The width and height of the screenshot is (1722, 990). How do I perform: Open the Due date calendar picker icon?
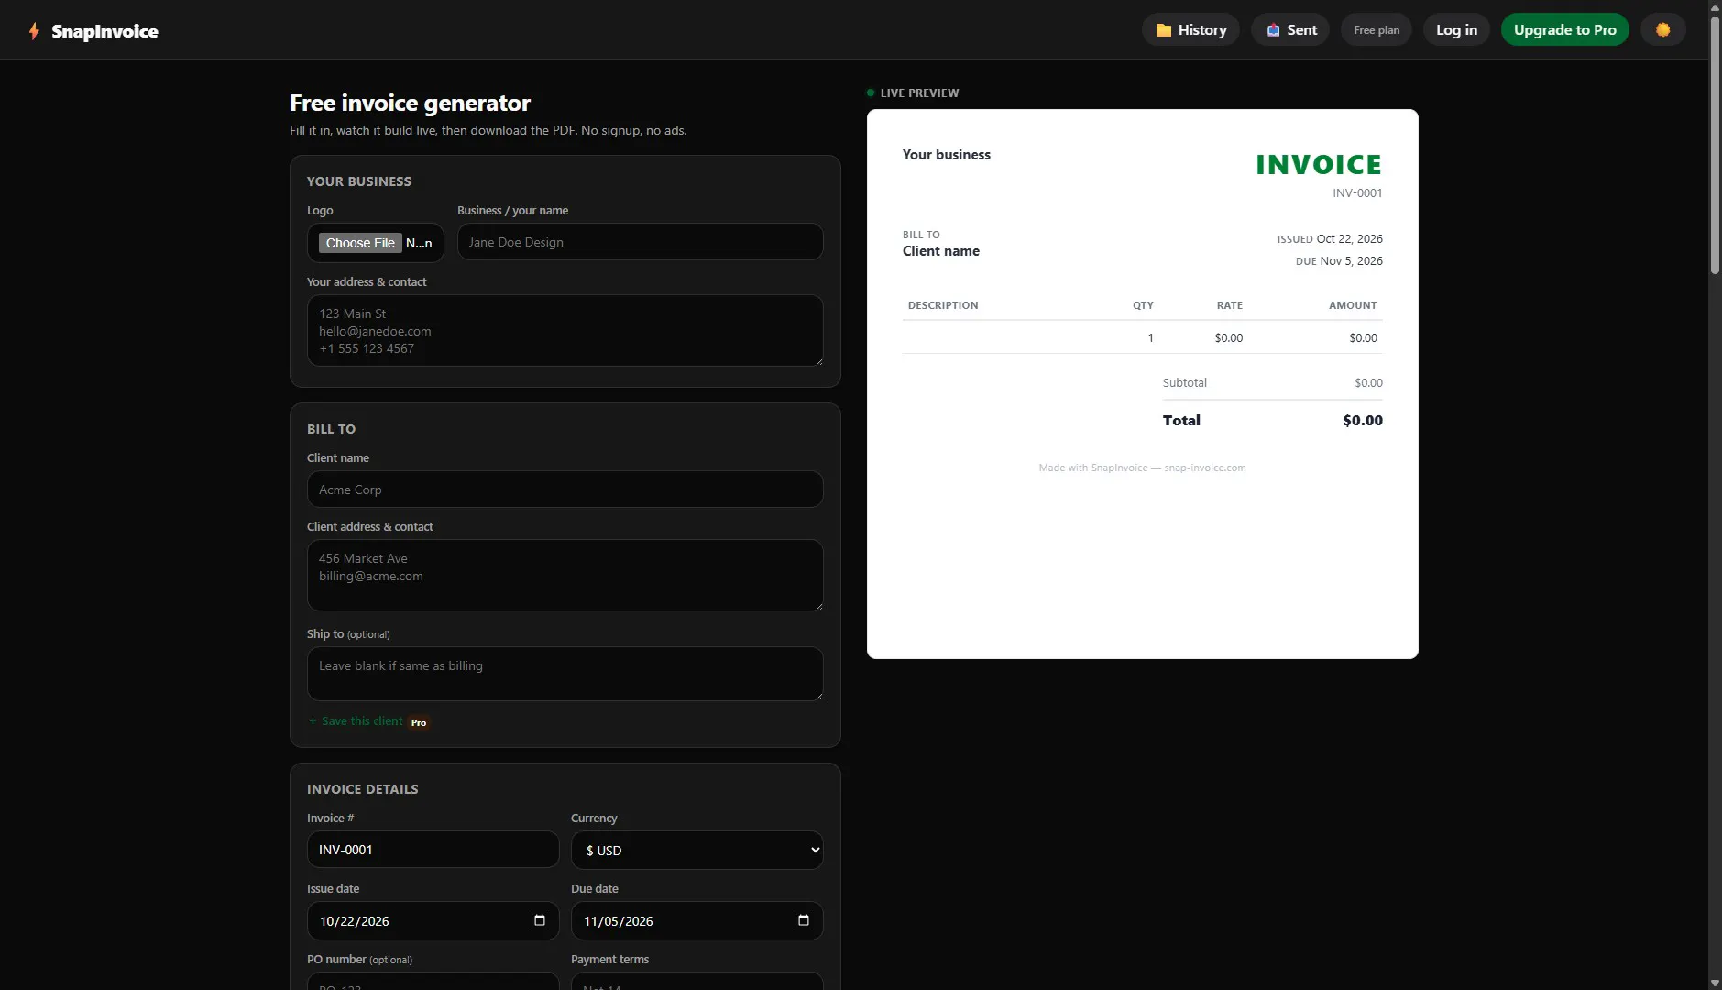(804, 920)
